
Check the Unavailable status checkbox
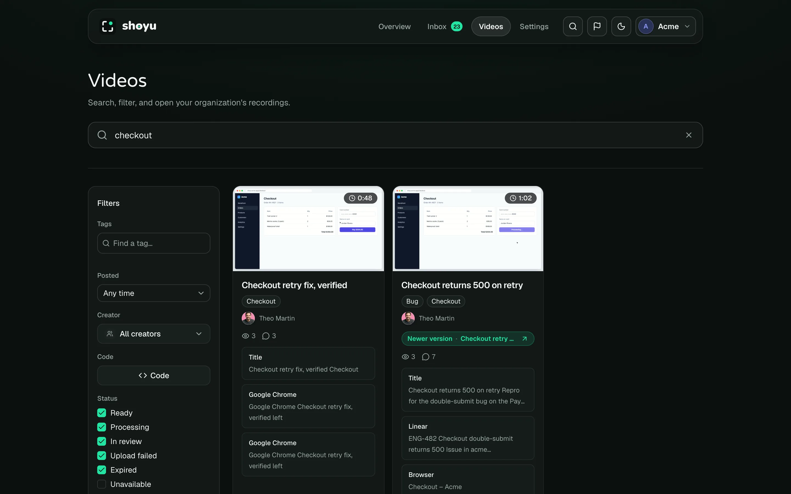point(102,484)
